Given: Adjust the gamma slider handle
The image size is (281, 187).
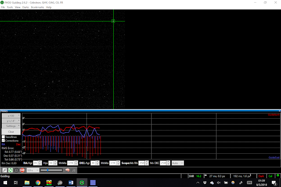Looking at the screenshot, I should click(x=48, y=170).
